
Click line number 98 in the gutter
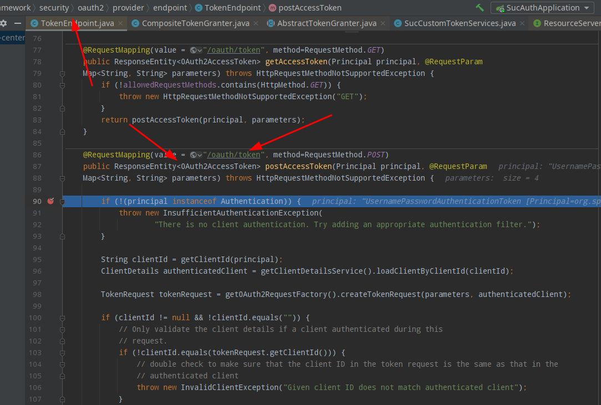click(37, 294)
